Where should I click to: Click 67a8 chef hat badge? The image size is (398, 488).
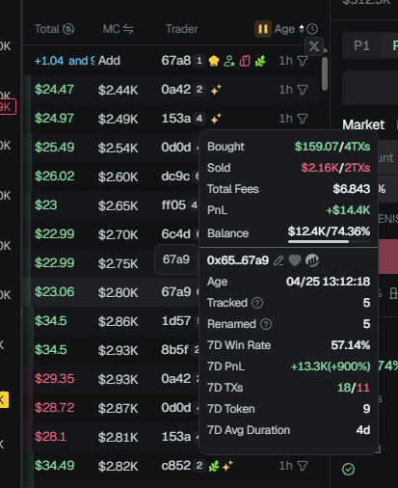[x=214, y=61]
